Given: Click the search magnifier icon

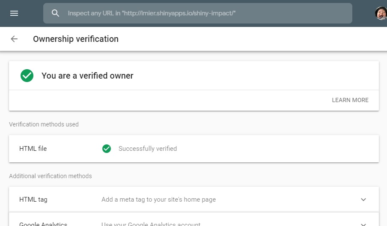Looking at the screenshot, I should coord(55,13).
